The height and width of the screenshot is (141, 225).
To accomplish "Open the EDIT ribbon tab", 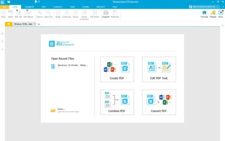I will pyautogui.click(x=44, y=7).
